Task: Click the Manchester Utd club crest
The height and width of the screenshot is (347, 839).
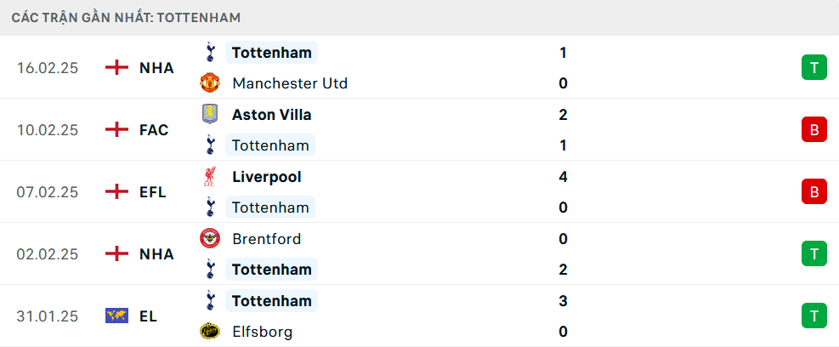Action: point(210,83)
